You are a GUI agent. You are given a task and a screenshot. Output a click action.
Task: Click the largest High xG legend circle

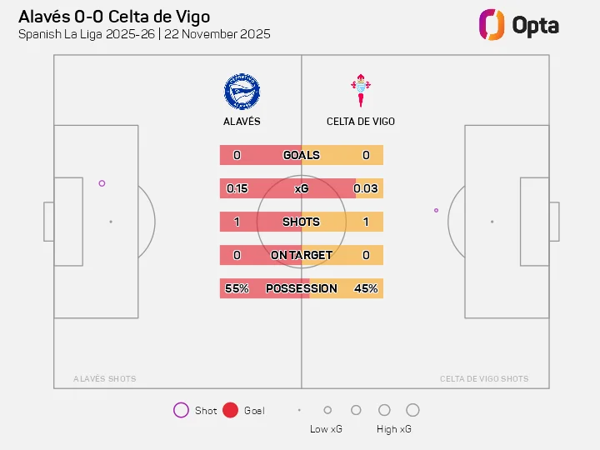click(412, 410)
